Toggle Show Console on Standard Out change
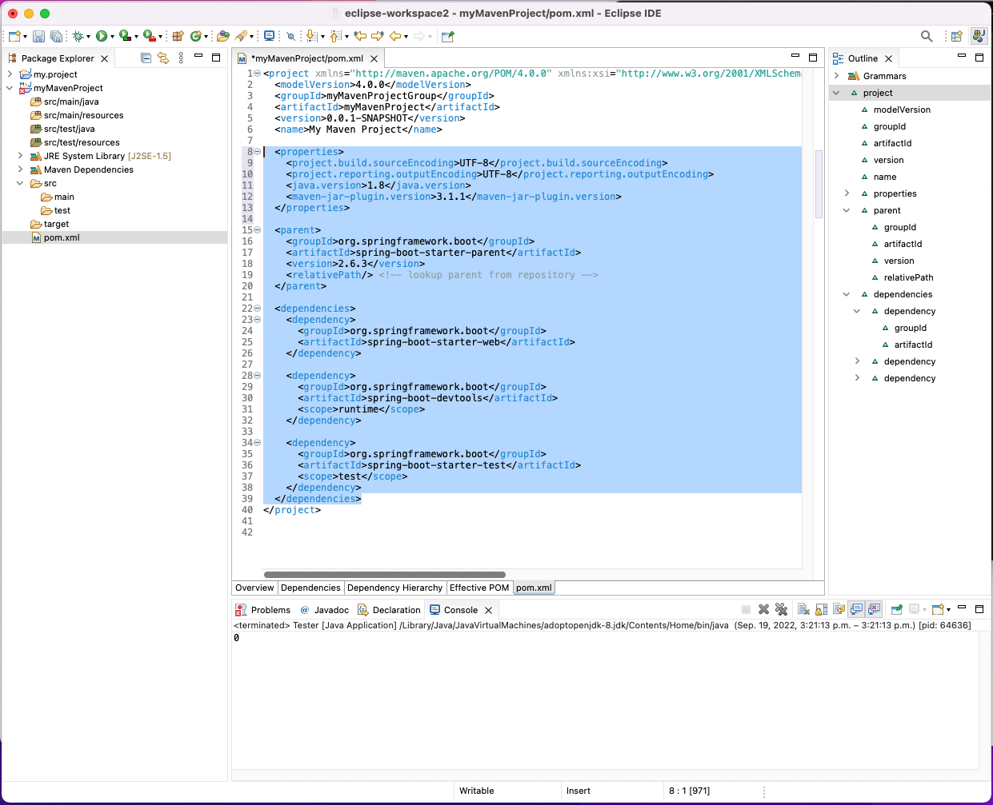Image resolution: width=993 pixels, height=805 pixels. pos(856,609)
